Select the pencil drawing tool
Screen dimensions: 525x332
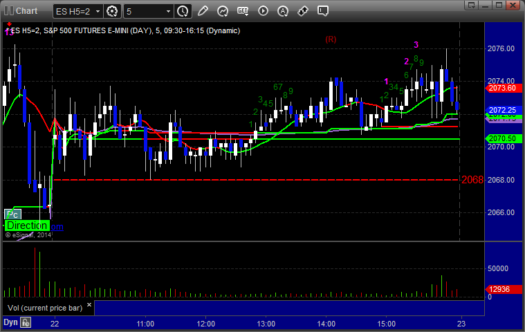(x=203, y=11)
